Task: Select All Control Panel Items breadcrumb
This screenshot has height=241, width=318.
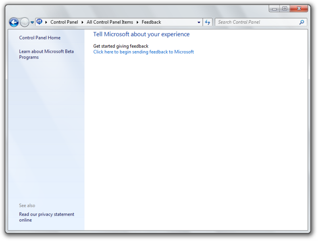Action: (x=110, y=22)
